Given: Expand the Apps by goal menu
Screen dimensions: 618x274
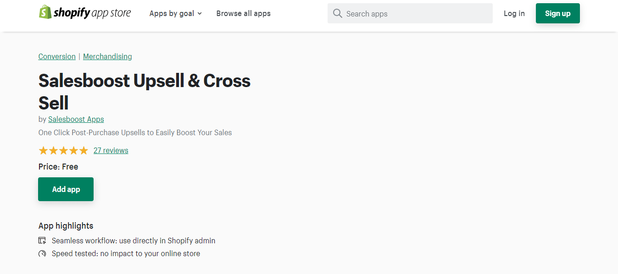Looking at the screenshot, I should click(x=175, y=13).
